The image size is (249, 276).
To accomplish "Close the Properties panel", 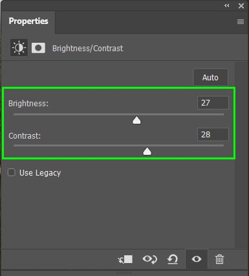I will 241,6.
